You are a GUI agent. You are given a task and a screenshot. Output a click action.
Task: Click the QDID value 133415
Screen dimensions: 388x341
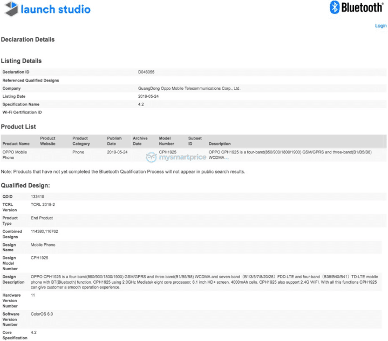pos(37,197)
